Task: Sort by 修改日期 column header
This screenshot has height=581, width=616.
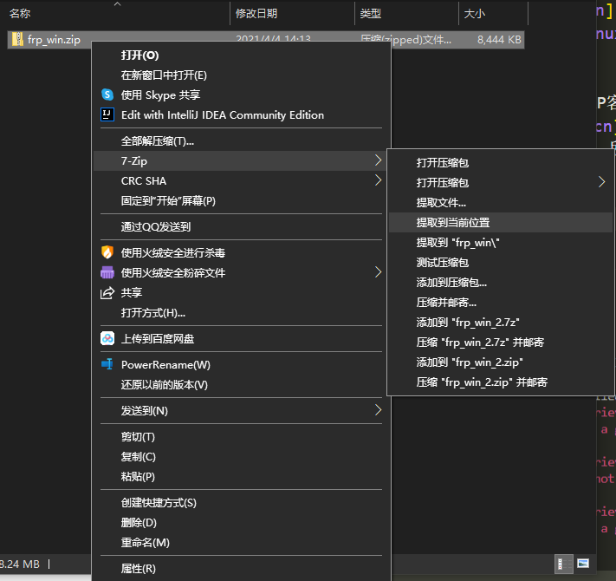Action: (x=256, y=14)
